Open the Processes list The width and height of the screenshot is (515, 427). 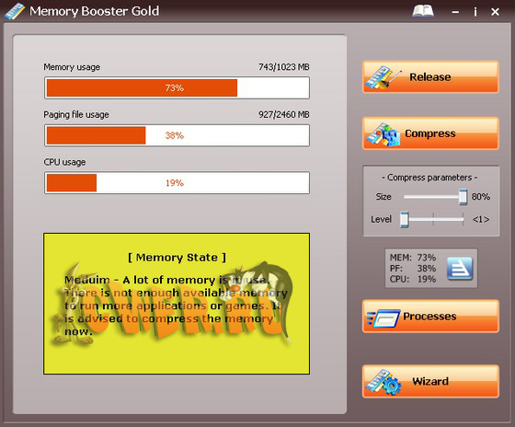(430, 317)
